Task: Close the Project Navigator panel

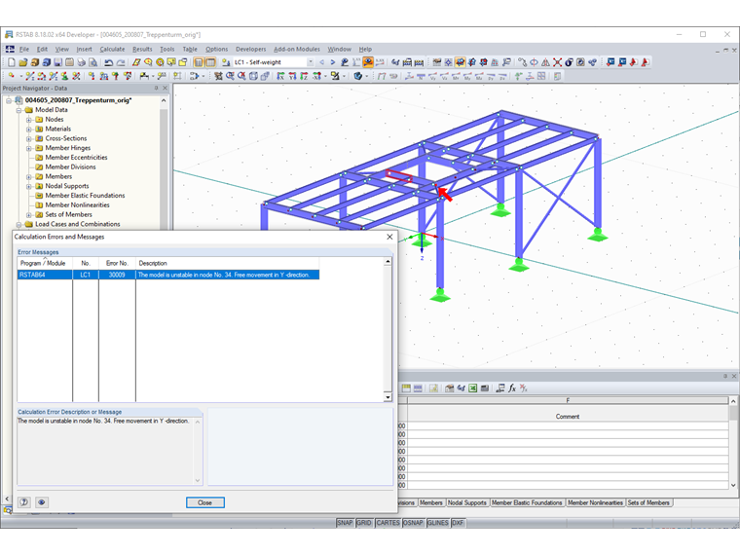Action: (166, 89)
